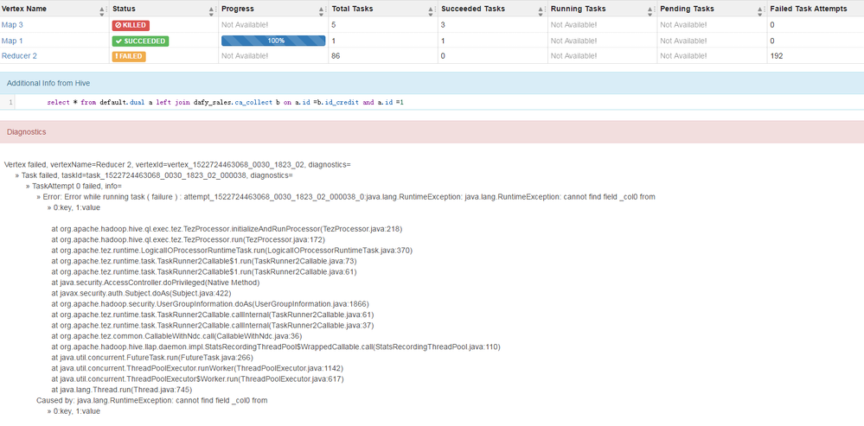Image resolution: width=864 pixels, height=426 pixels.
Task: Click the SUCCEEDED status badge
Action: coord(140,41)
